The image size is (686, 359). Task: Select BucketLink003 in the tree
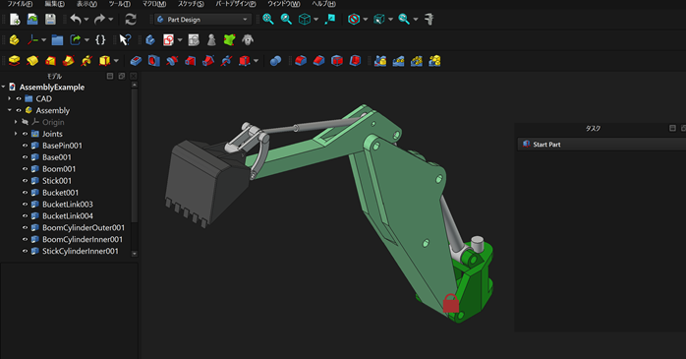click(x=68, y=204)
